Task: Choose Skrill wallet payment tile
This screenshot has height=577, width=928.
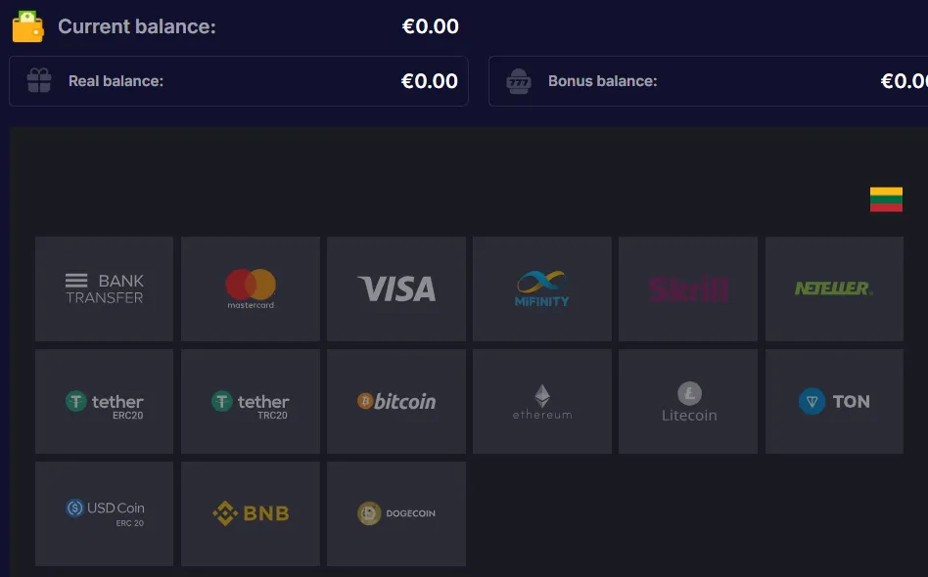Action: (688, 288)
